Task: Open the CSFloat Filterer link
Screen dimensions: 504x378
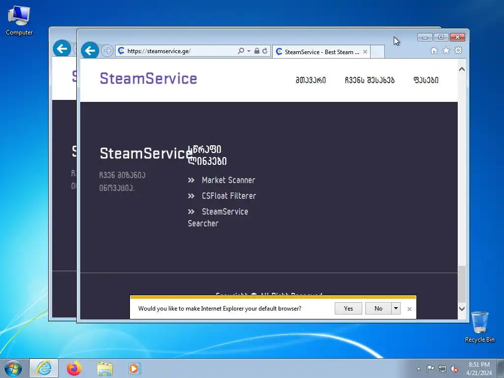Action: (x=229, y=196)
